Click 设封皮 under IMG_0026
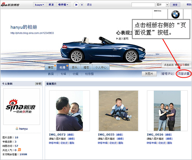 pos(162,143)
